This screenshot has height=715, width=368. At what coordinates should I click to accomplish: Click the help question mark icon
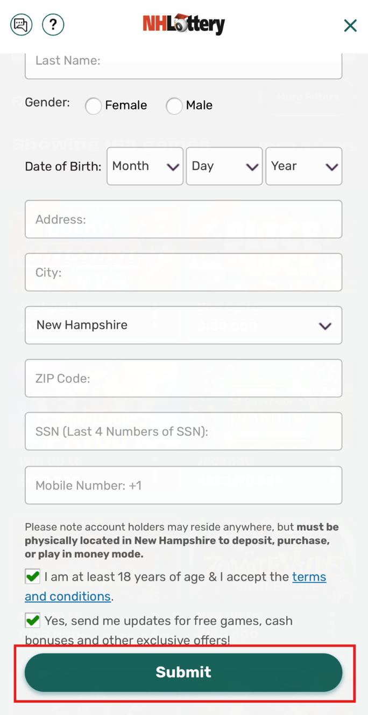53,24
